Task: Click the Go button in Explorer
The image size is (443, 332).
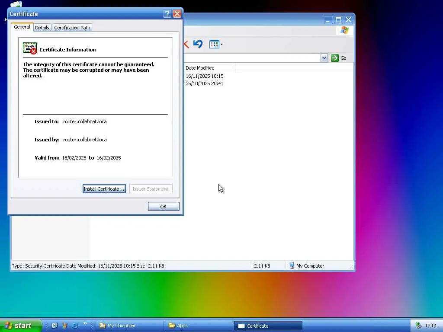Action: pyautogui.click(x=339, y=58)
